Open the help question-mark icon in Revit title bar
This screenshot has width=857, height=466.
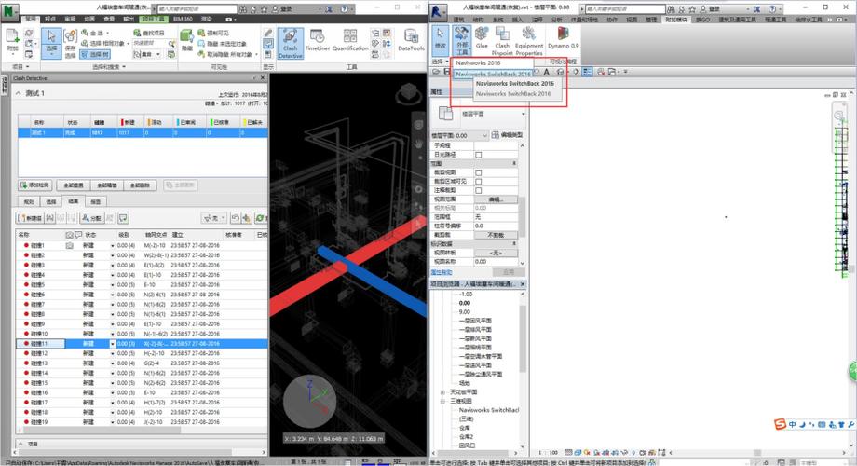point(772,9)
